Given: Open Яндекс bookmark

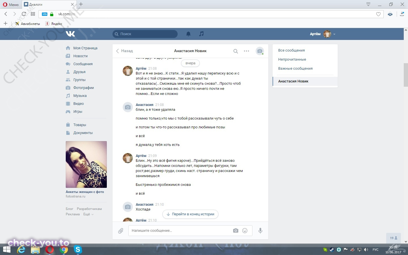Looking at the screenshot, I should [54, 24].
